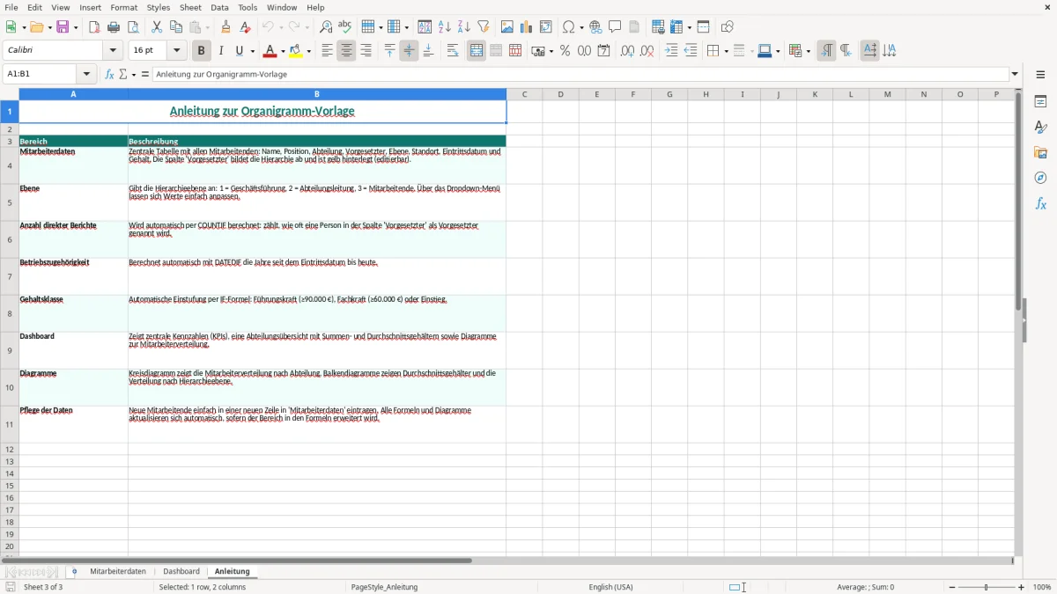Expand Underline style dropdown arrow

click(252, 51)
